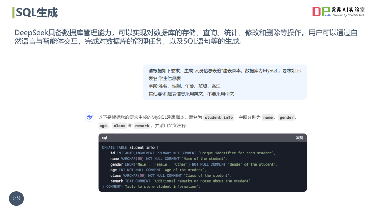Click the description paragraph starting with DeepSeek具备数据库管理能力

click(x=186, y=37)
